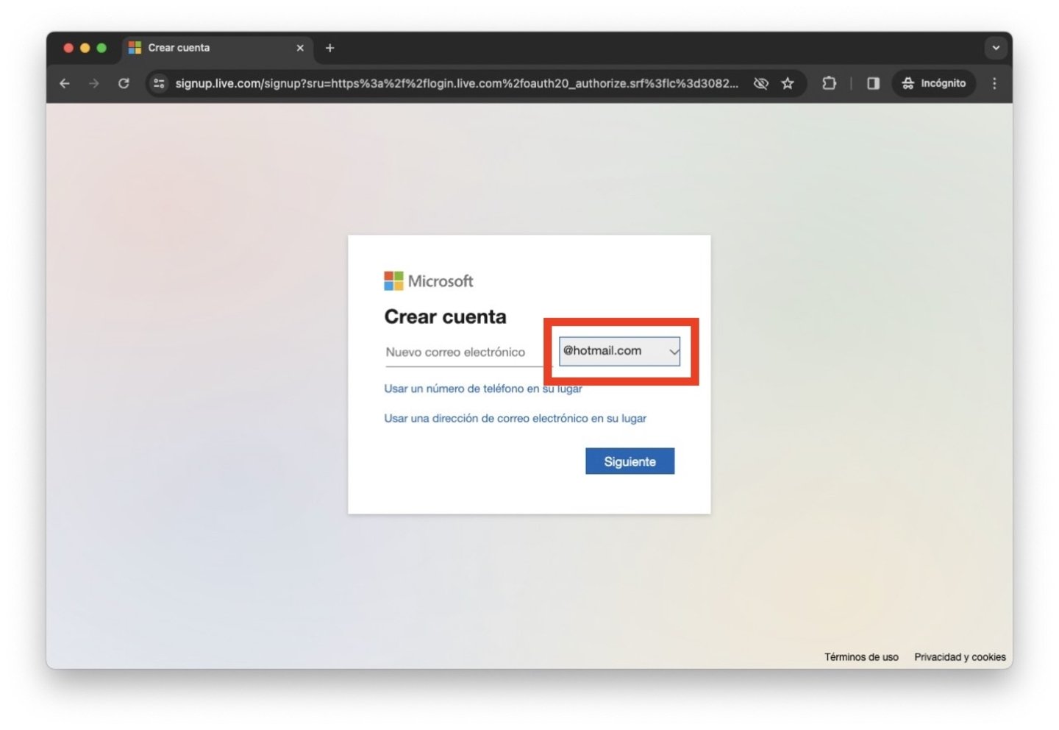Open the Extensions puzzle icon
Image resolution: width=1059 pixels, height=730 pixels.
pyautogui.click(x=829, y=84)
